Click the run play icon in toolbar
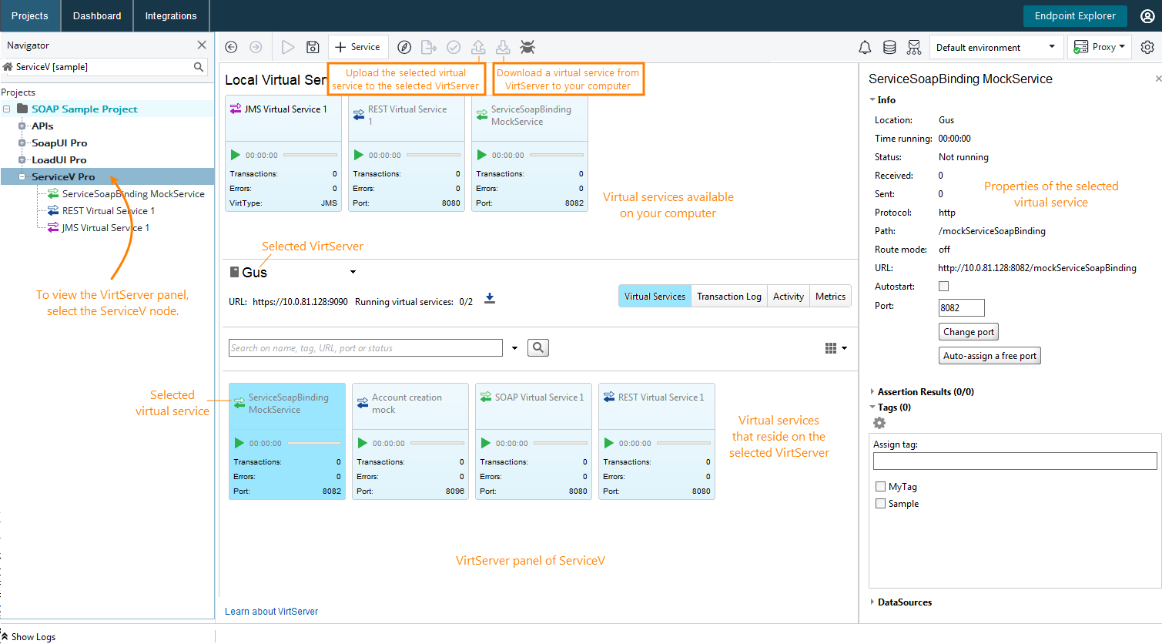This screenshot has height=644, width=1162. click(288, 47)
